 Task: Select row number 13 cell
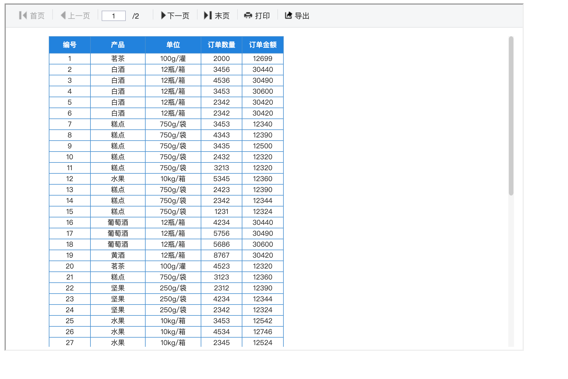[x=70, y=190]
